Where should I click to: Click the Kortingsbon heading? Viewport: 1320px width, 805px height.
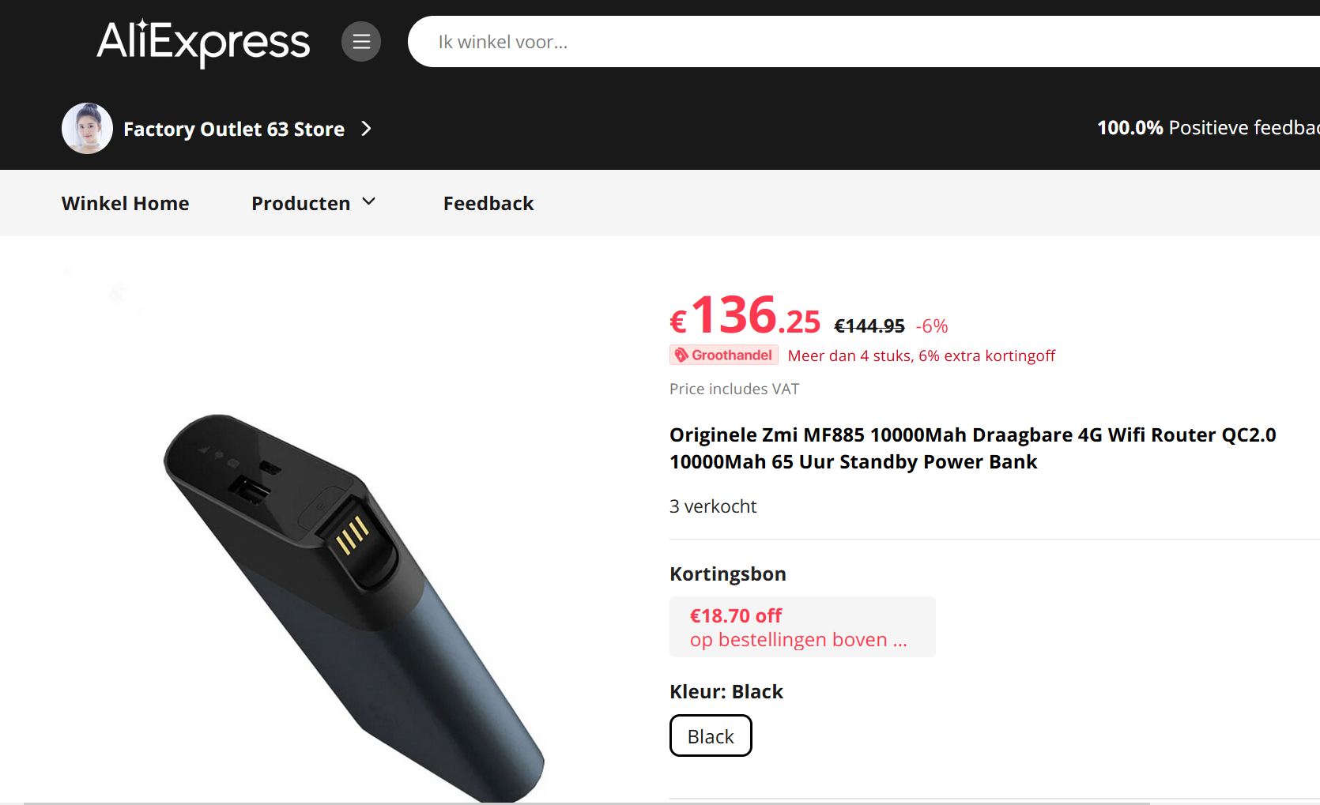pos(728,574)
